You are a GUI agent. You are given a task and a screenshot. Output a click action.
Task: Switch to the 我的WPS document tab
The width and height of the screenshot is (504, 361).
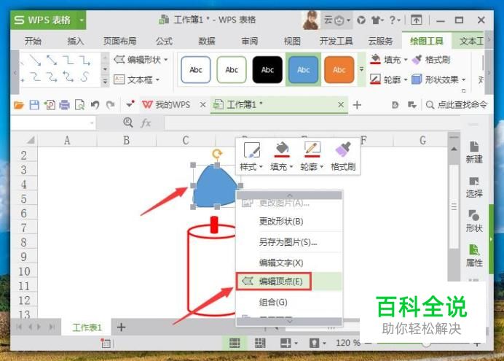click(166, 104)
